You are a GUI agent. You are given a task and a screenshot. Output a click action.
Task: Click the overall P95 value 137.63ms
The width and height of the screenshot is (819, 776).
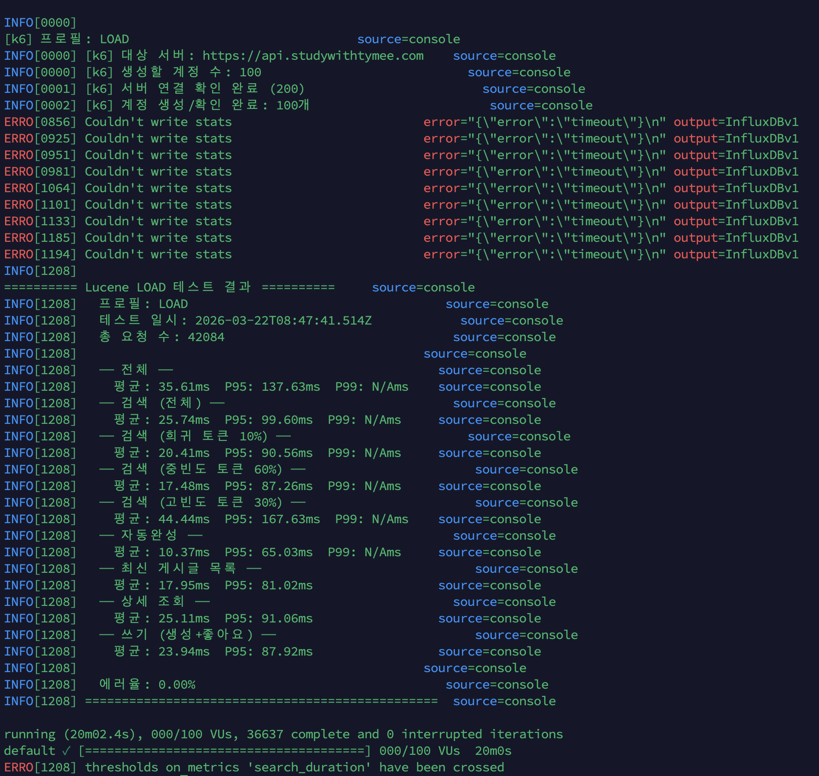(x=290, y=387)
